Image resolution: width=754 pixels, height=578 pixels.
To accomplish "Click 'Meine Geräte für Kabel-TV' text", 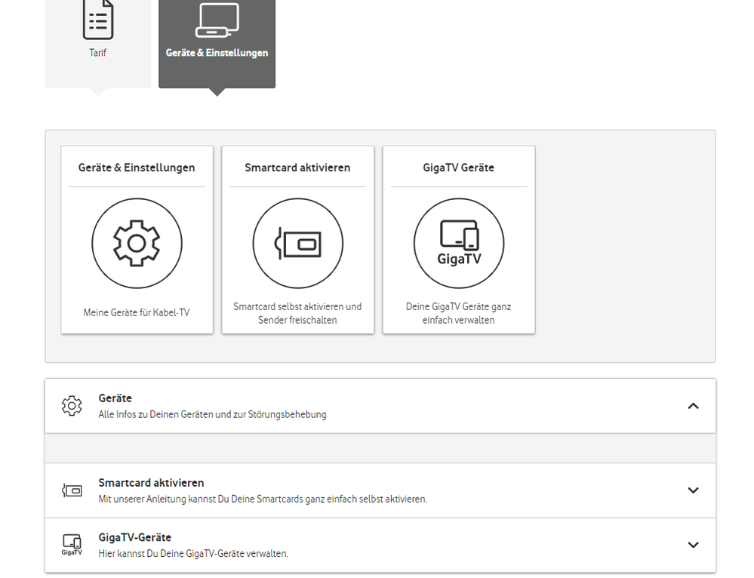I will click(x=137, y=312).
